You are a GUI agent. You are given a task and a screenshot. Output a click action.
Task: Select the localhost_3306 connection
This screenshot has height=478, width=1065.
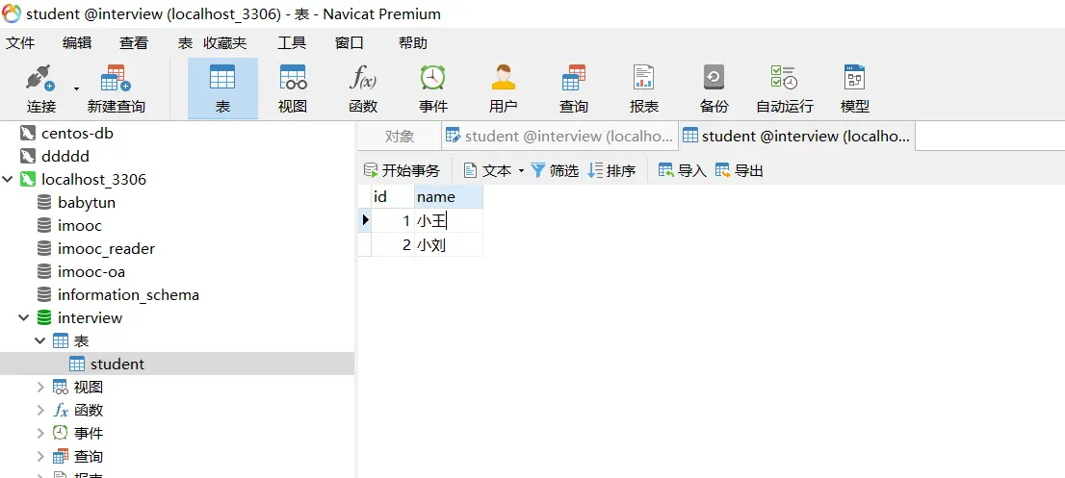(x=93, y=180)
